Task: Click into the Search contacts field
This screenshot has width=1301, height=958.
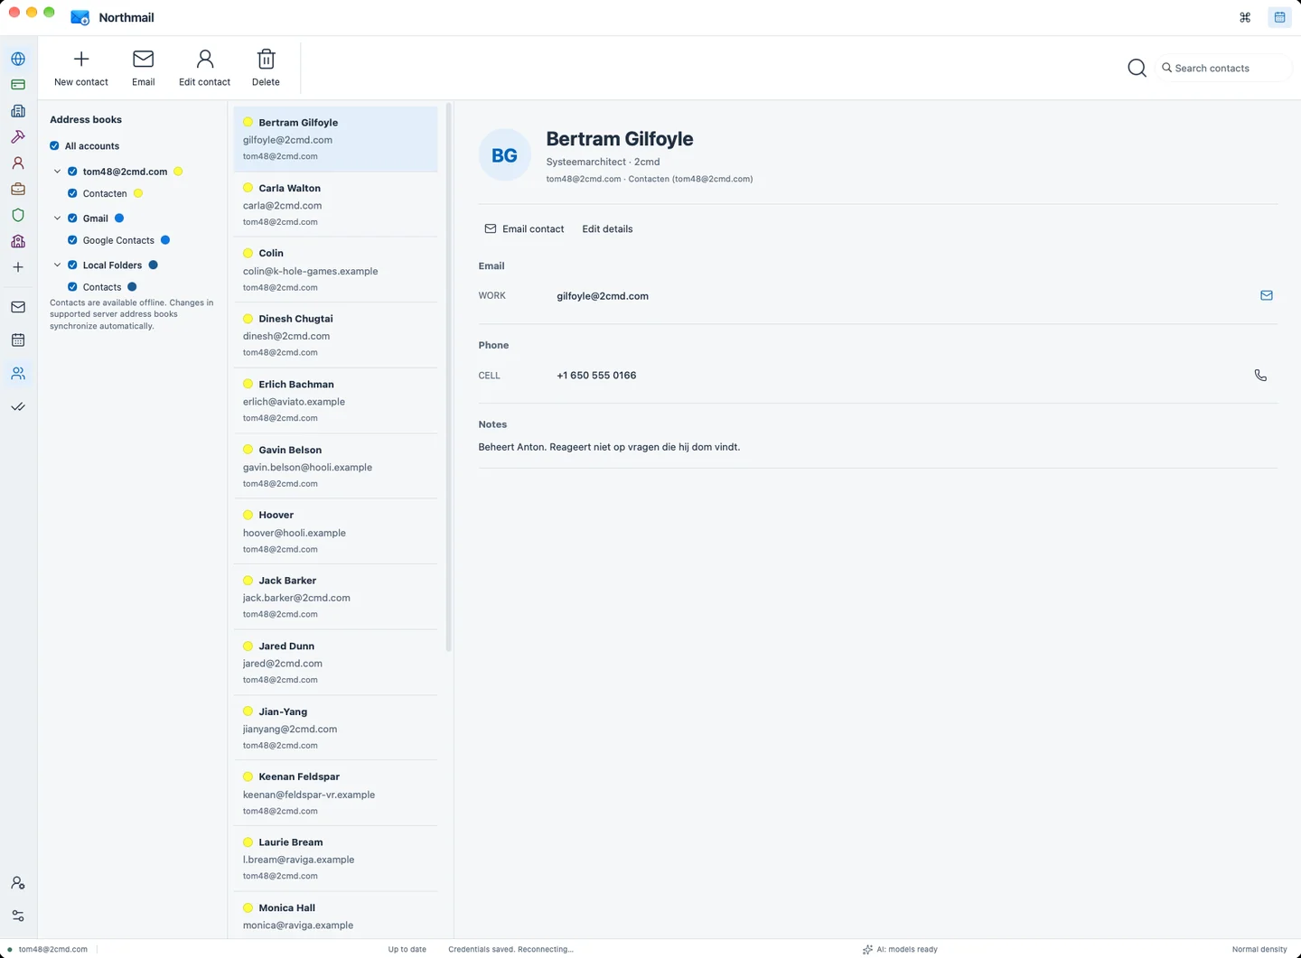Action: point(1222,68)
